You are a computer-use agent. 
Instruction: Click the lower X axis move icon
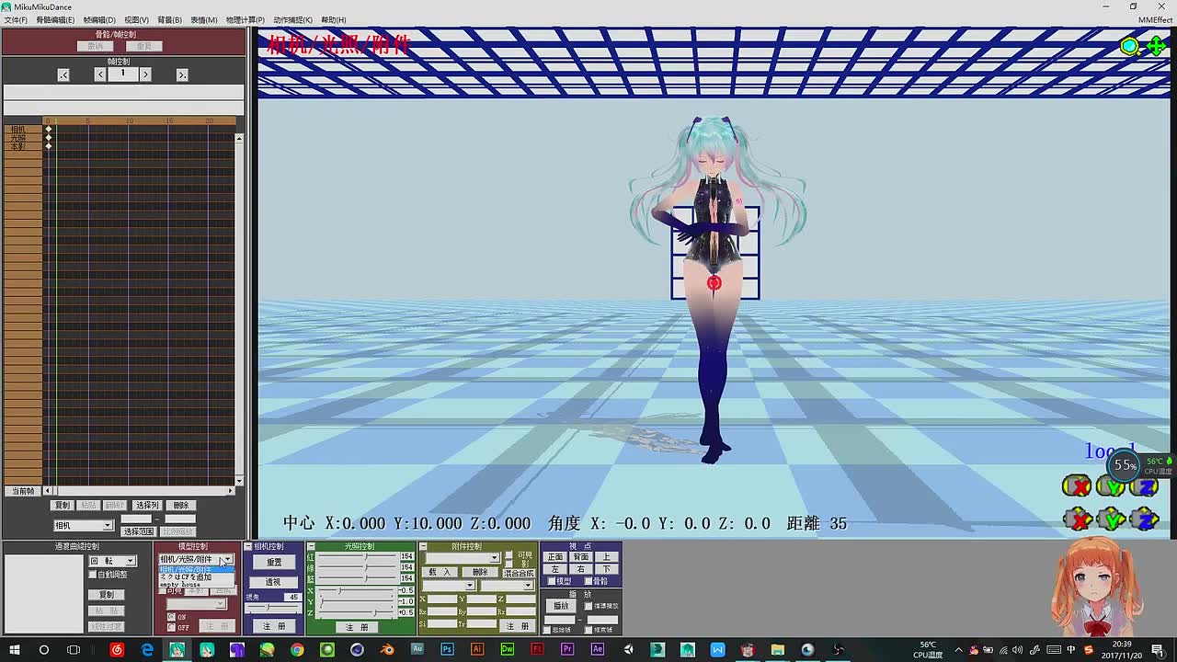point(1076,519)
